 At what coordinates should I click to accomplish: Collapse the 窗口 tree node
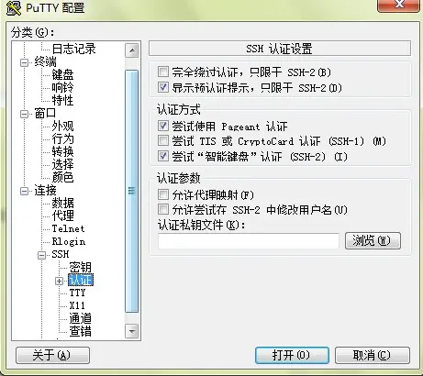click(24, 114)
